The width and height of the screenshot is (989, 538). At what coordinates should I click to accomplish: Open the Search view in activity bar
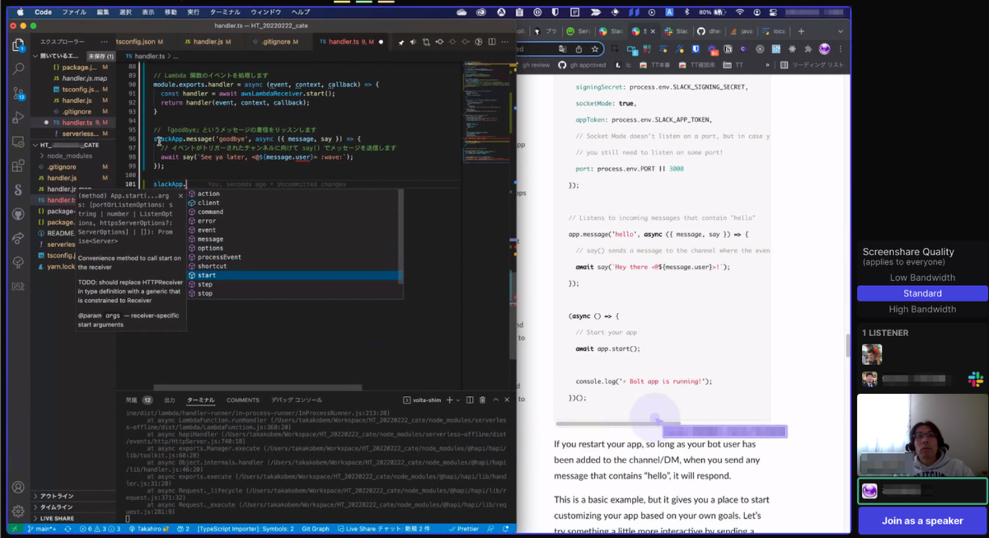(19, 69)
